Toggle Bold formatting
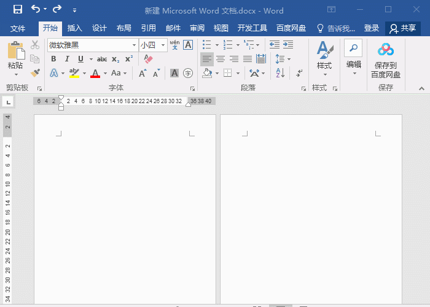 coord(53,59)
